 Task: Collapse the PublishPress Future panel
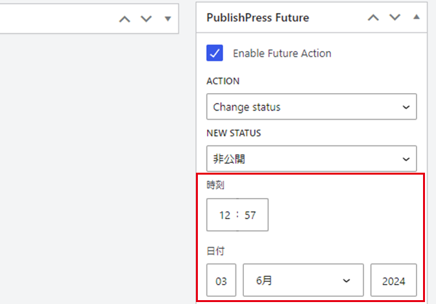(x=416, y=18)
